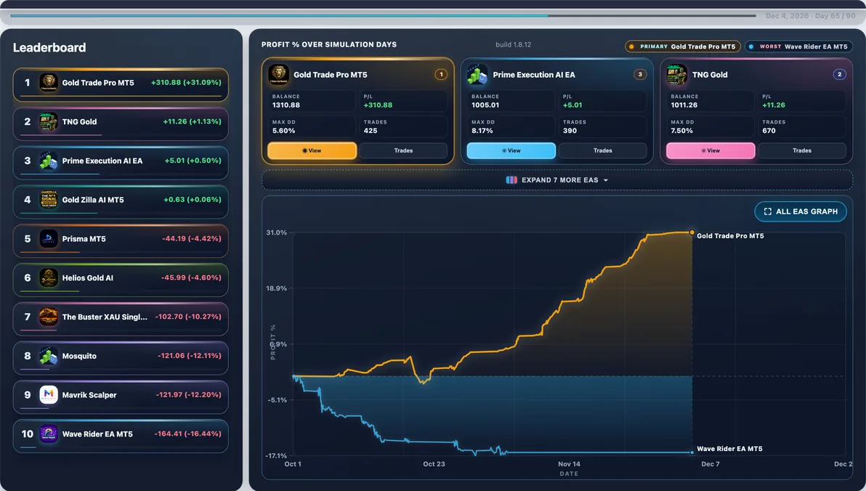Click Gold Trade Pro MT5 endpoint dot on chart
This screenshot has height=491, width=866.
click(692, 232)
